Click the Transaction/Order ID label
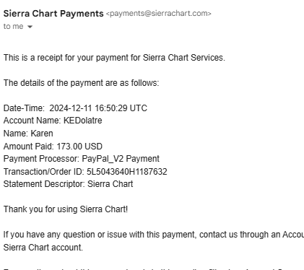 click(x=44, y=172)
